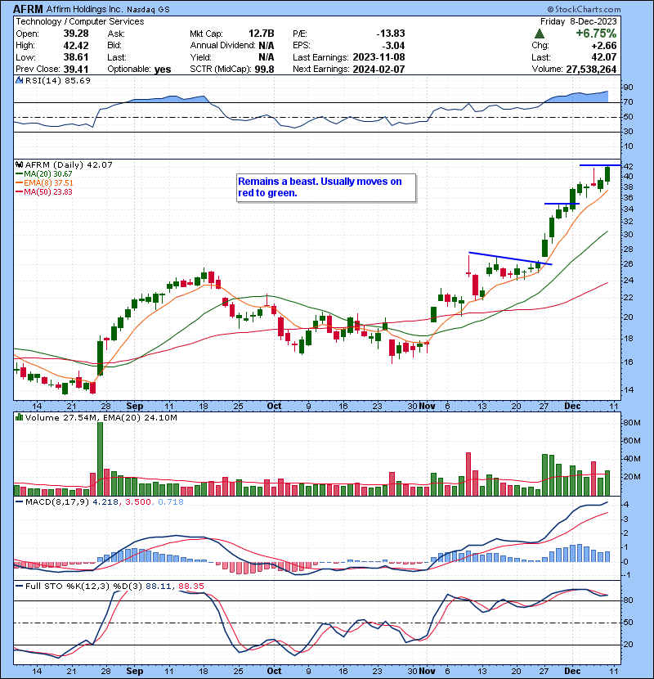Image resolution: width=654 pixels, height=679 pixels.
Task: Click the MACD signal value 3.500
Action: point(137,502)
